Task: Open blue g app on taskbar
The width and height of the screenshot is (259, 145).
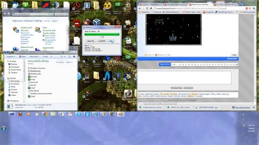Action: pyautogui.click(x=87, y=114)
